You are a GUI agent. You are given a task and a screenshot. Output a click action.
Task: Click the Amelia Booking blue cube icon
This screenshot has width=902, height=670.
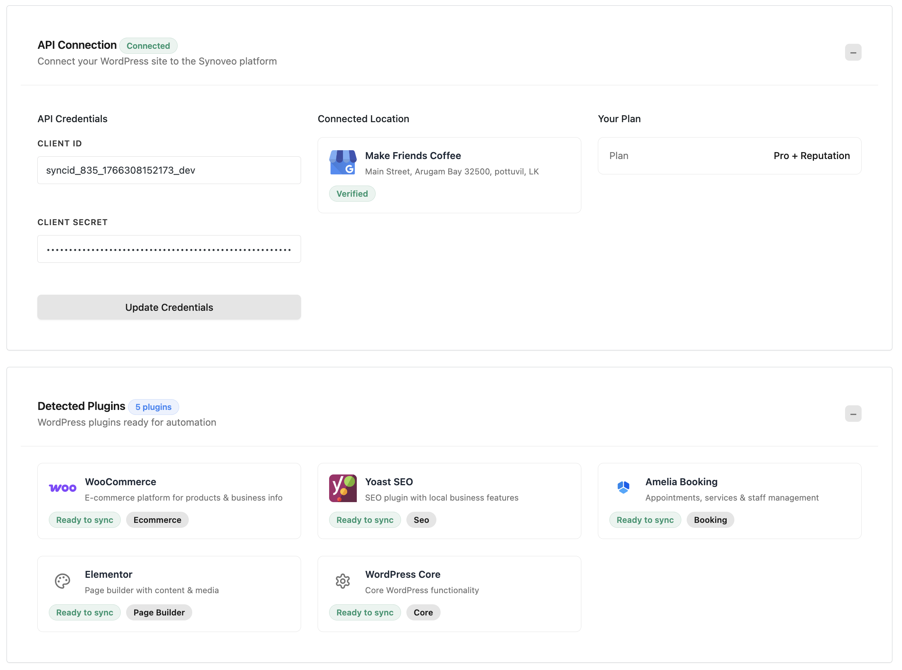click(x=623, y=488)
